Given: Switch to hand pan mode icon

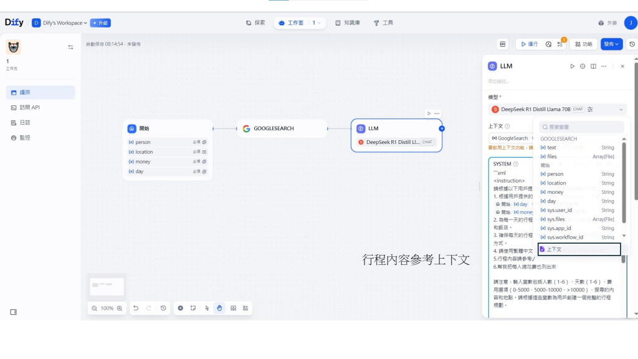Looking at the screenshot, I should click(219, 308).
